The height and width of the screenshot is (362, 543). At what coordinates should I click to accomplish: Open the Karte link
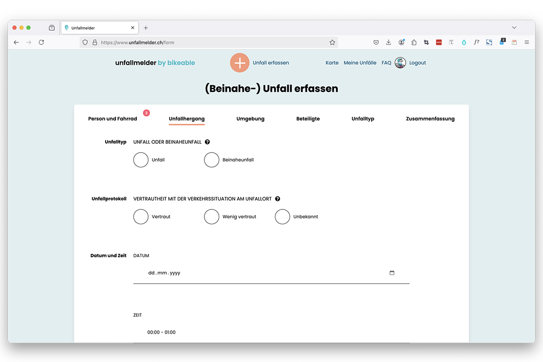pyautogui.click(x=332, y=63)
